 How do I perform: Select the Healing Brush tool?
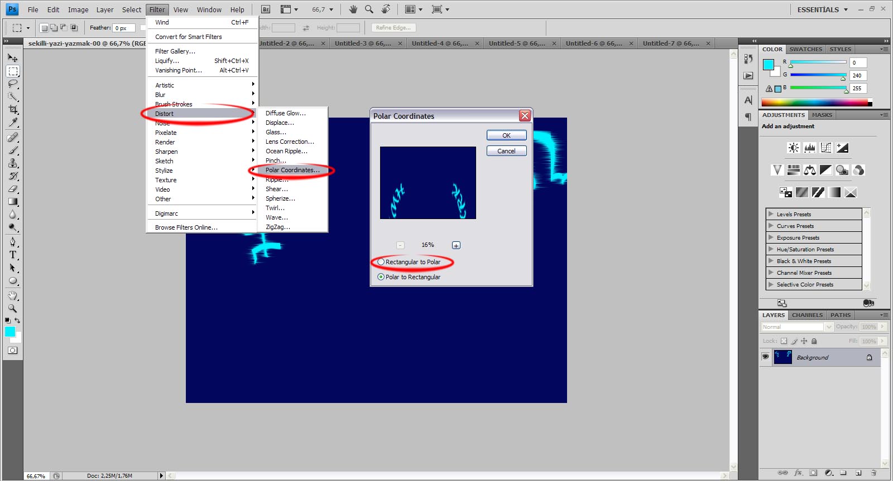point(13,137)
